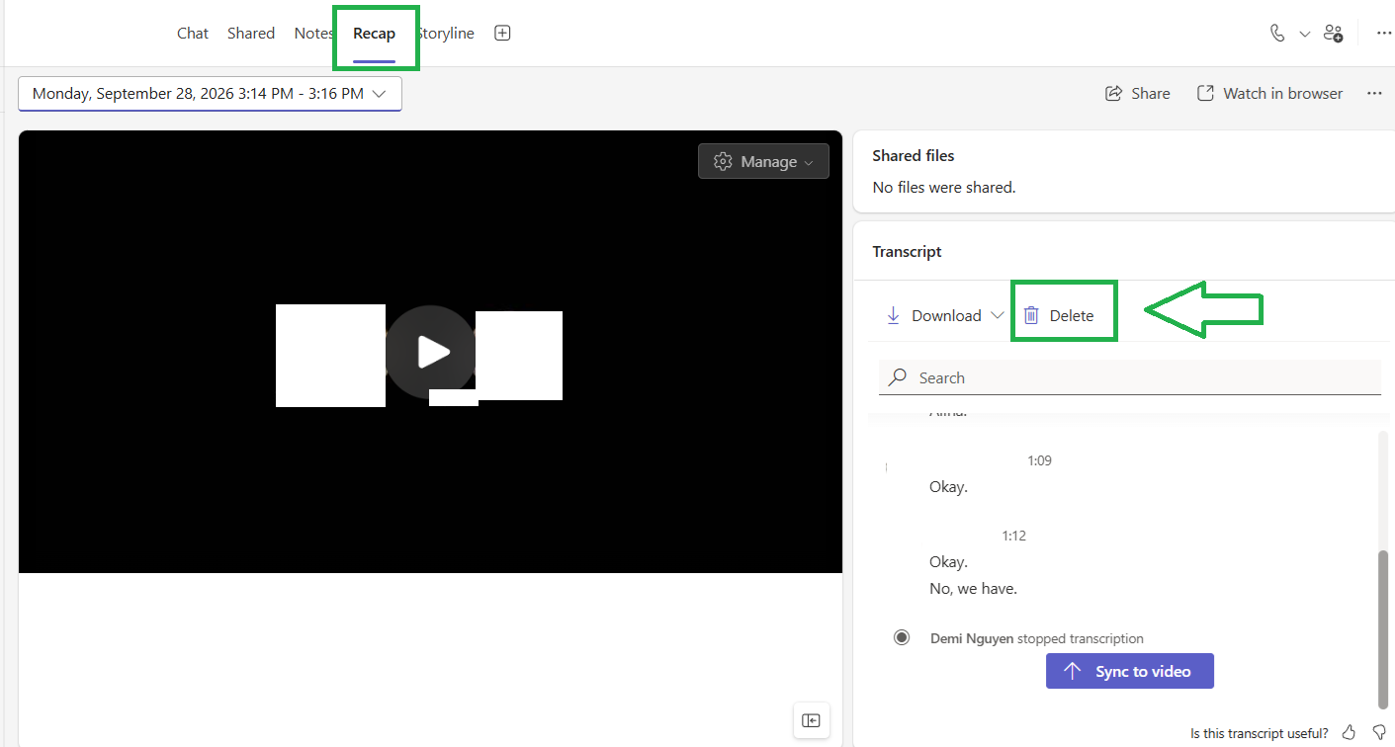
Task: Collapse the side pane using the panel icon
Action: tap(811, 720)
